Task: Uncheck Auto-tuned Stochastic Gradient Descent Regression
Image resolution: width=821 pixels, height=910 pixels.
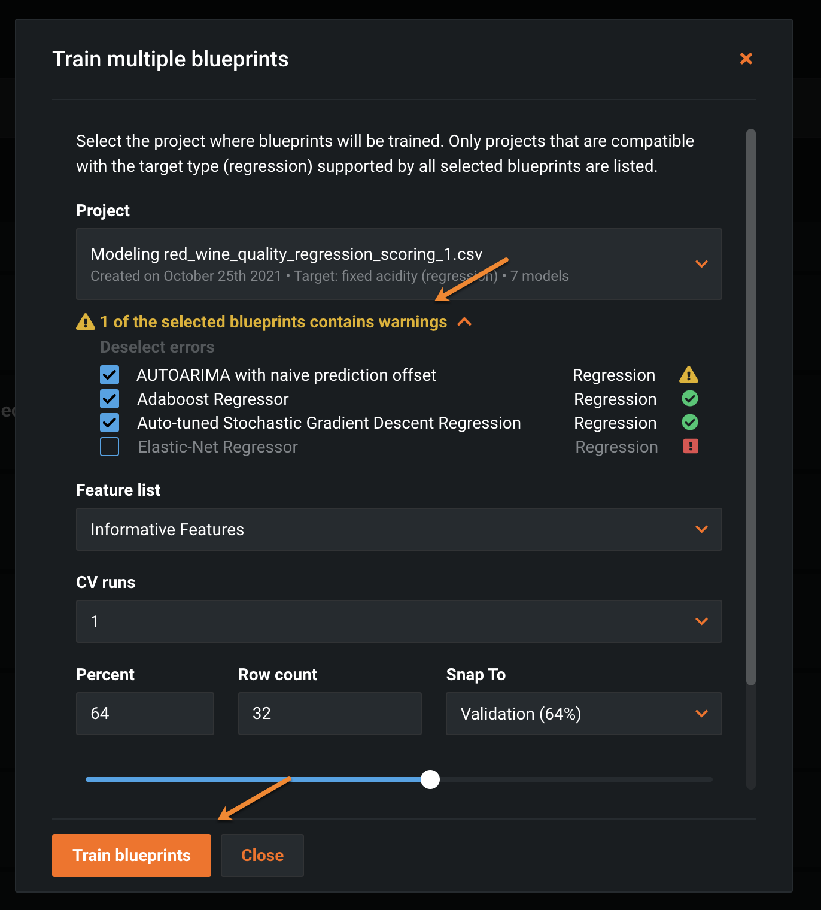Action: click(110, 423)
